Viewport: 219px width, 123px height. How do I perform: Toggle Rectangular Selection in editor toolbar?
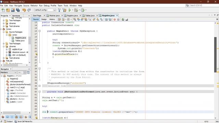pos(89,19)
